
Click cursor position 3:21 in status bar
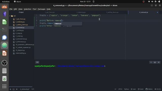click(x=33, y=89)
